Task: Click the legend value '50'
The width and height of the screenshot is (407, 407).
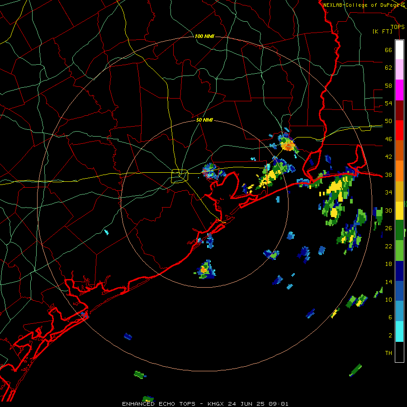Action: click(388, 121)
